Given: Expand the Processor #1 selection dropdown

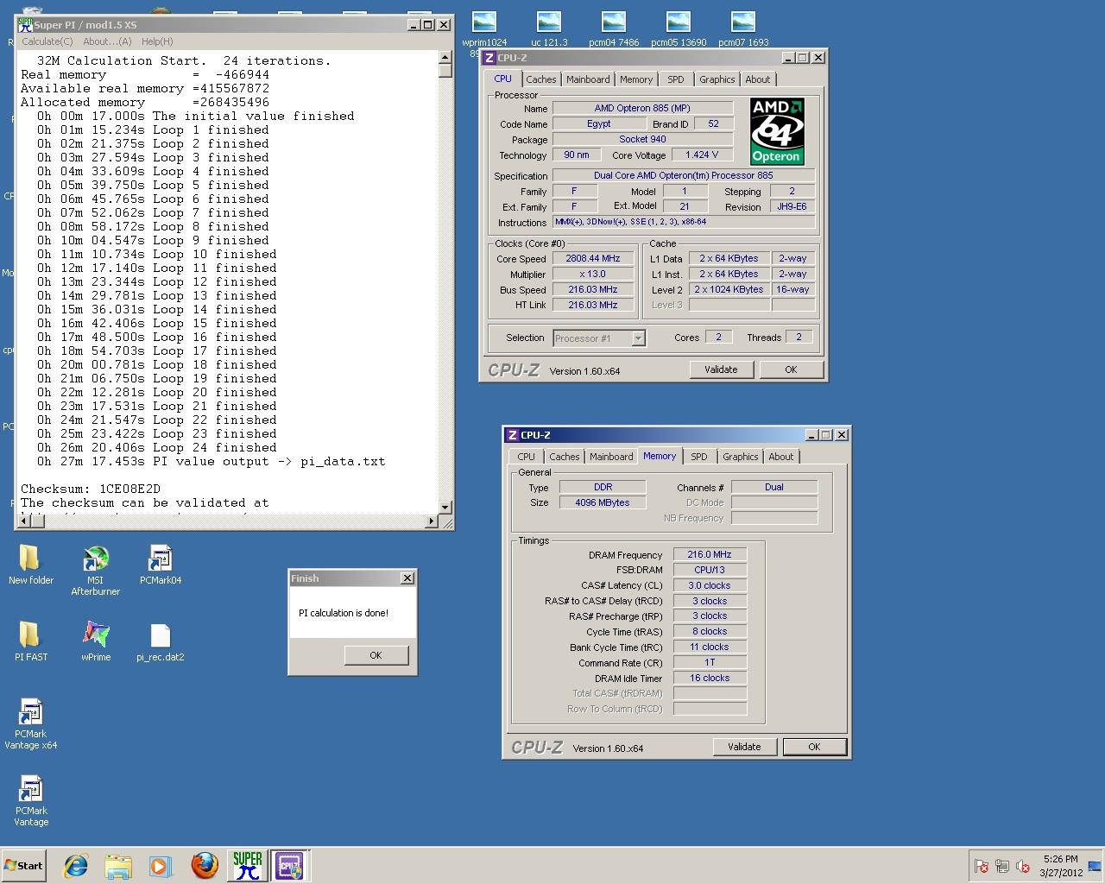Looking at the screenshot, I should click(x=638, y=338).
